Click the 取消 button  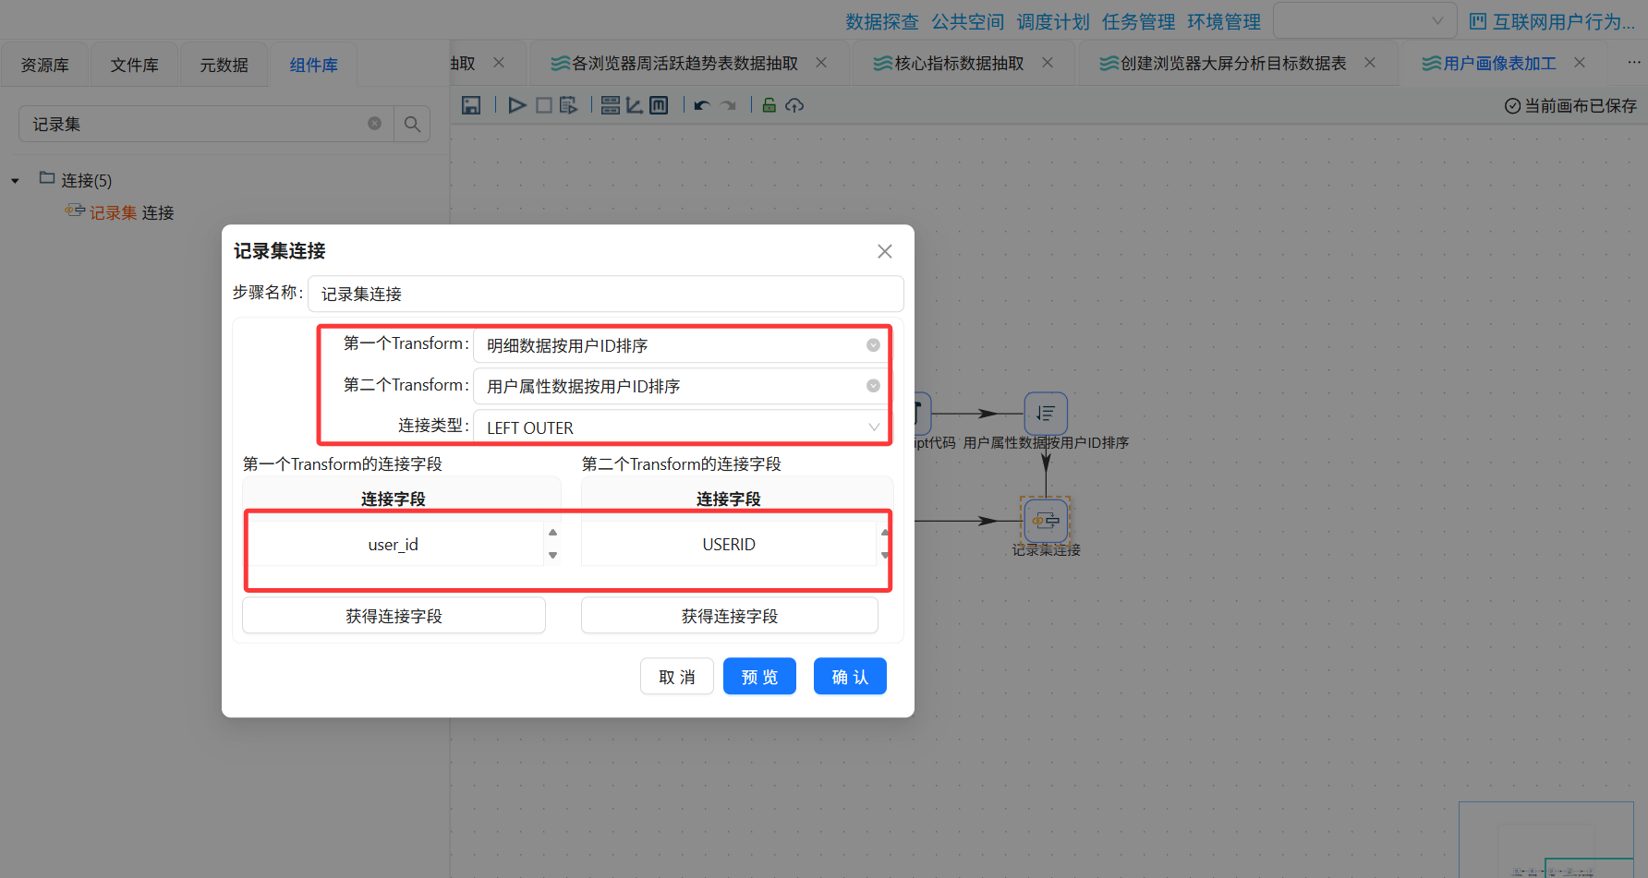(x=677, y=677)
